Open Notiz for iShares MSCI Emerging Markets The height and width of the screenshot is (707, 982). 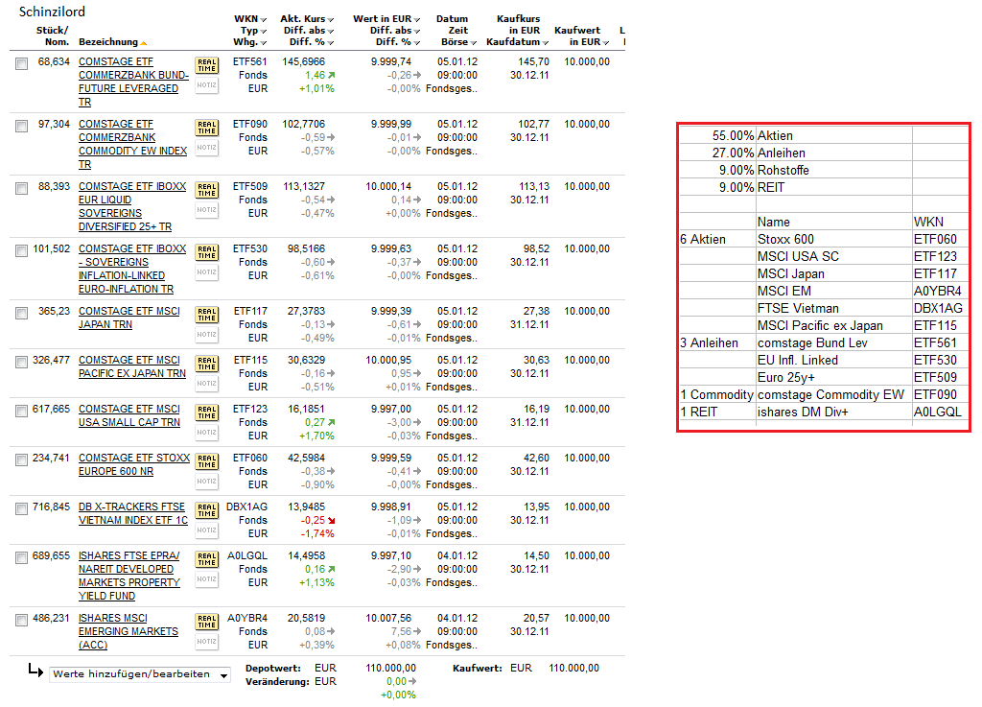coord(207,641)
